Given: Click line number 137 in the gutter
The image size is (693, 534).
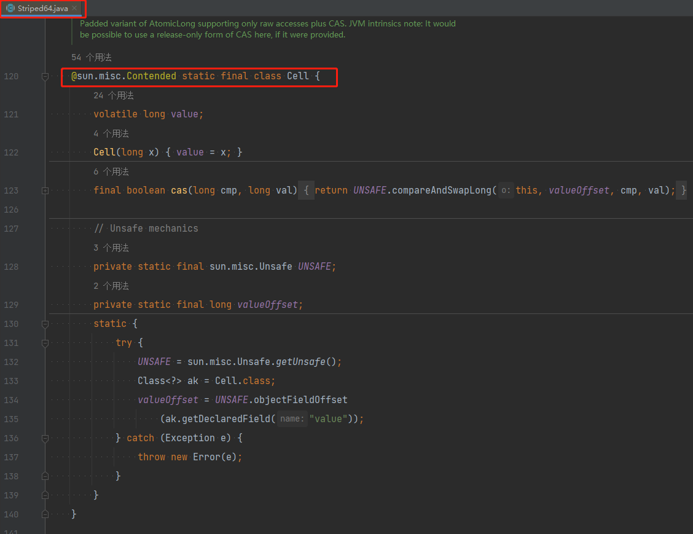Looking at the screenshot, I should (x=11, y=457).
